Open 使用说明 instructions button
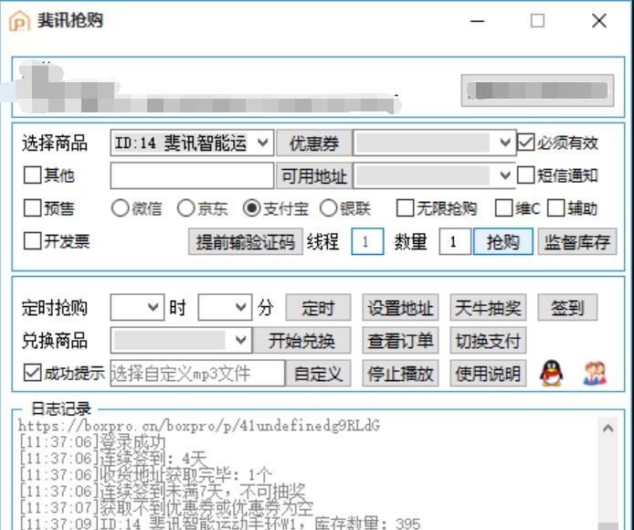This screenshot has width=634, height=530. (x=488, y=374)
